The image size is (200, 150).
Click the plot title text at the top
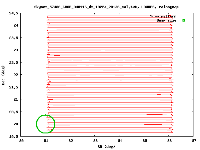pyautogui.click(x=106, y=7)
